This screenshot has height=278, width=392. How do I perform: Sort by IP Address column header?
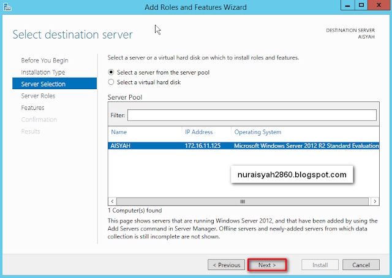pos(198,132)
